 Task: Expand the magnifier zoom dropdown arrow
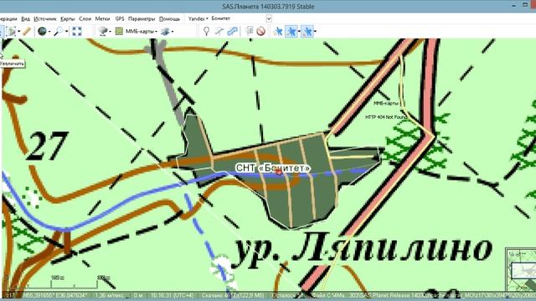pos(66,32)
